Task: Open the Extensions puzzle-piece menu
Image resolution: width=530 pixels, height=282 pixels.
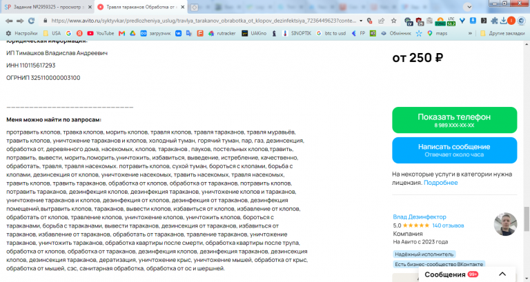Action: [494, 21]
